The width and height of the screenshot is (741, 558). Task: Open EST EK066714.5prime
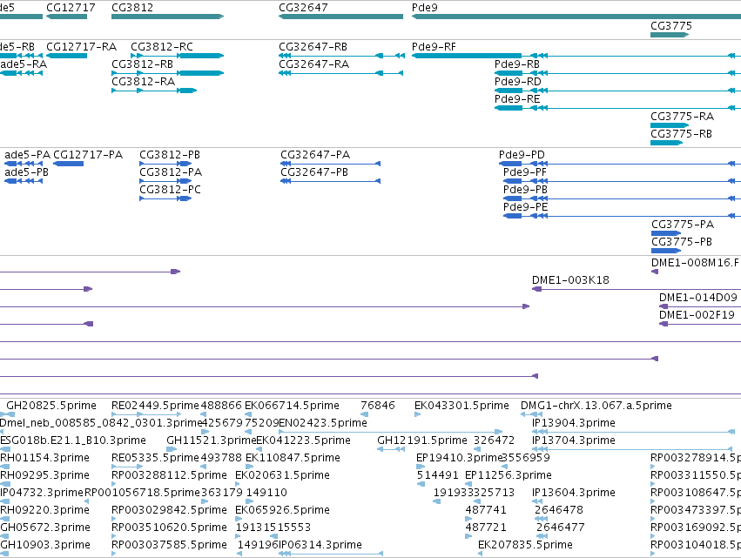(x=292, y=406)
